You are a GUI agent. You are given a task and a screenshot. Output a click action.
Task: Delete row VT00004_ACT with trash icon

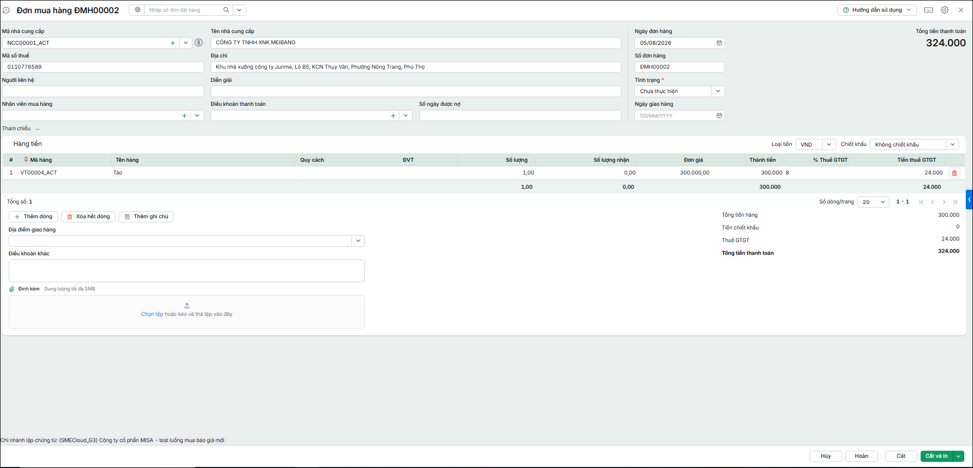click(954, 173)
